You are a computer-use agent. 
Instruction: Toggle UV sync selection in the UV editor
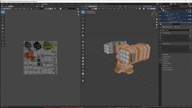coord(2,9)
